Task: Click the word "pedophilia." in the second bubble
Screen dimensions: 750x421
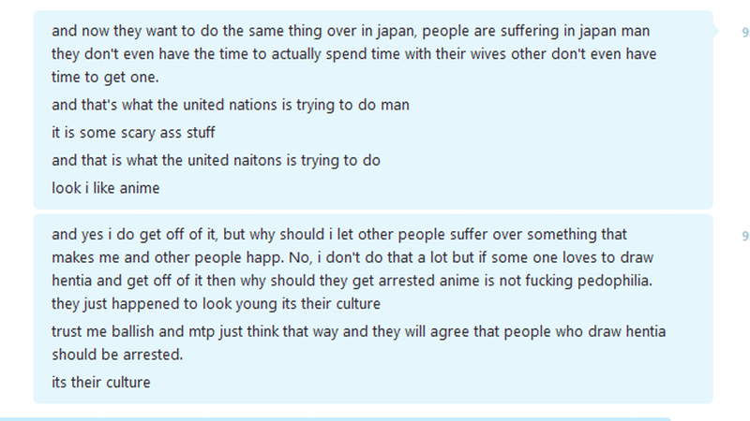Action: tap(615, 281)
